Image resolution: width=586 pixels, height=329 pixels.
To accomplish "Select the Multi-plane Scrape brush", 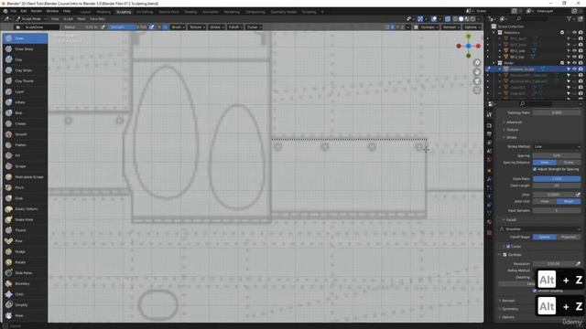I will point(25,176).
